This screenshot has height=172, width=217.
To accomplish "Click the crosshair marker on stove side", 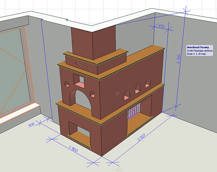I will click(117, 93).
